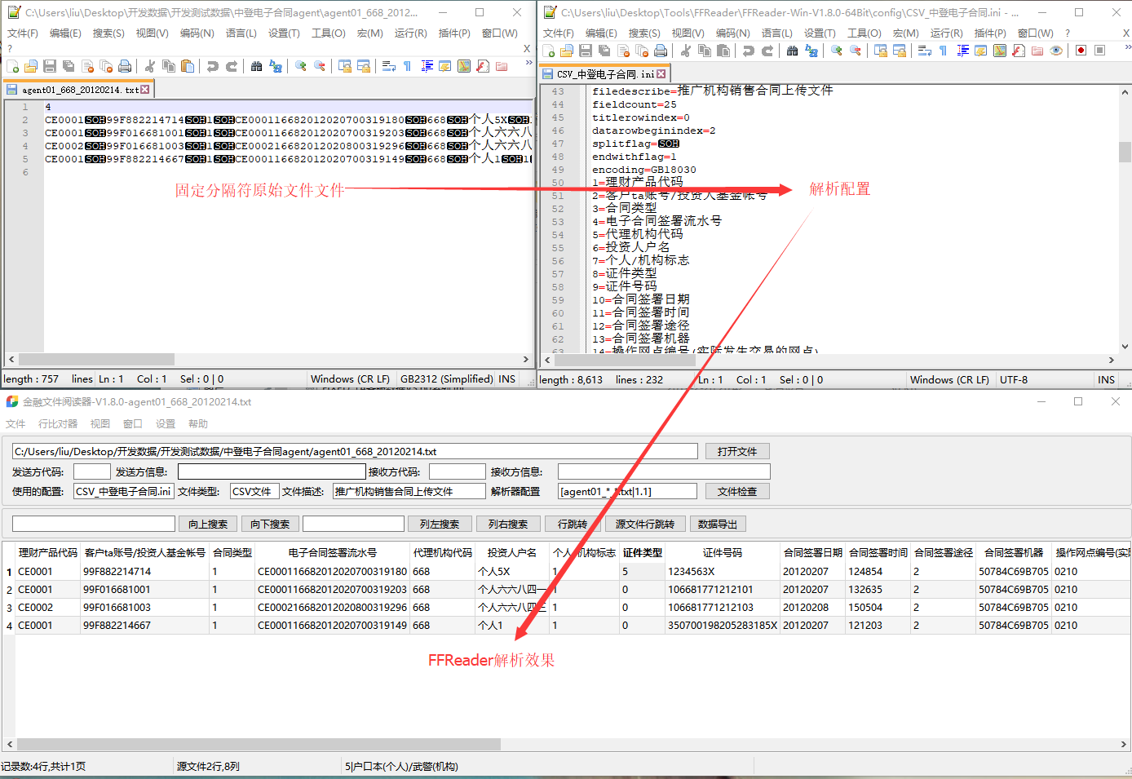Click the Monitoring eye icon in the right Notepad++ toolbar

click(1056, 51)
